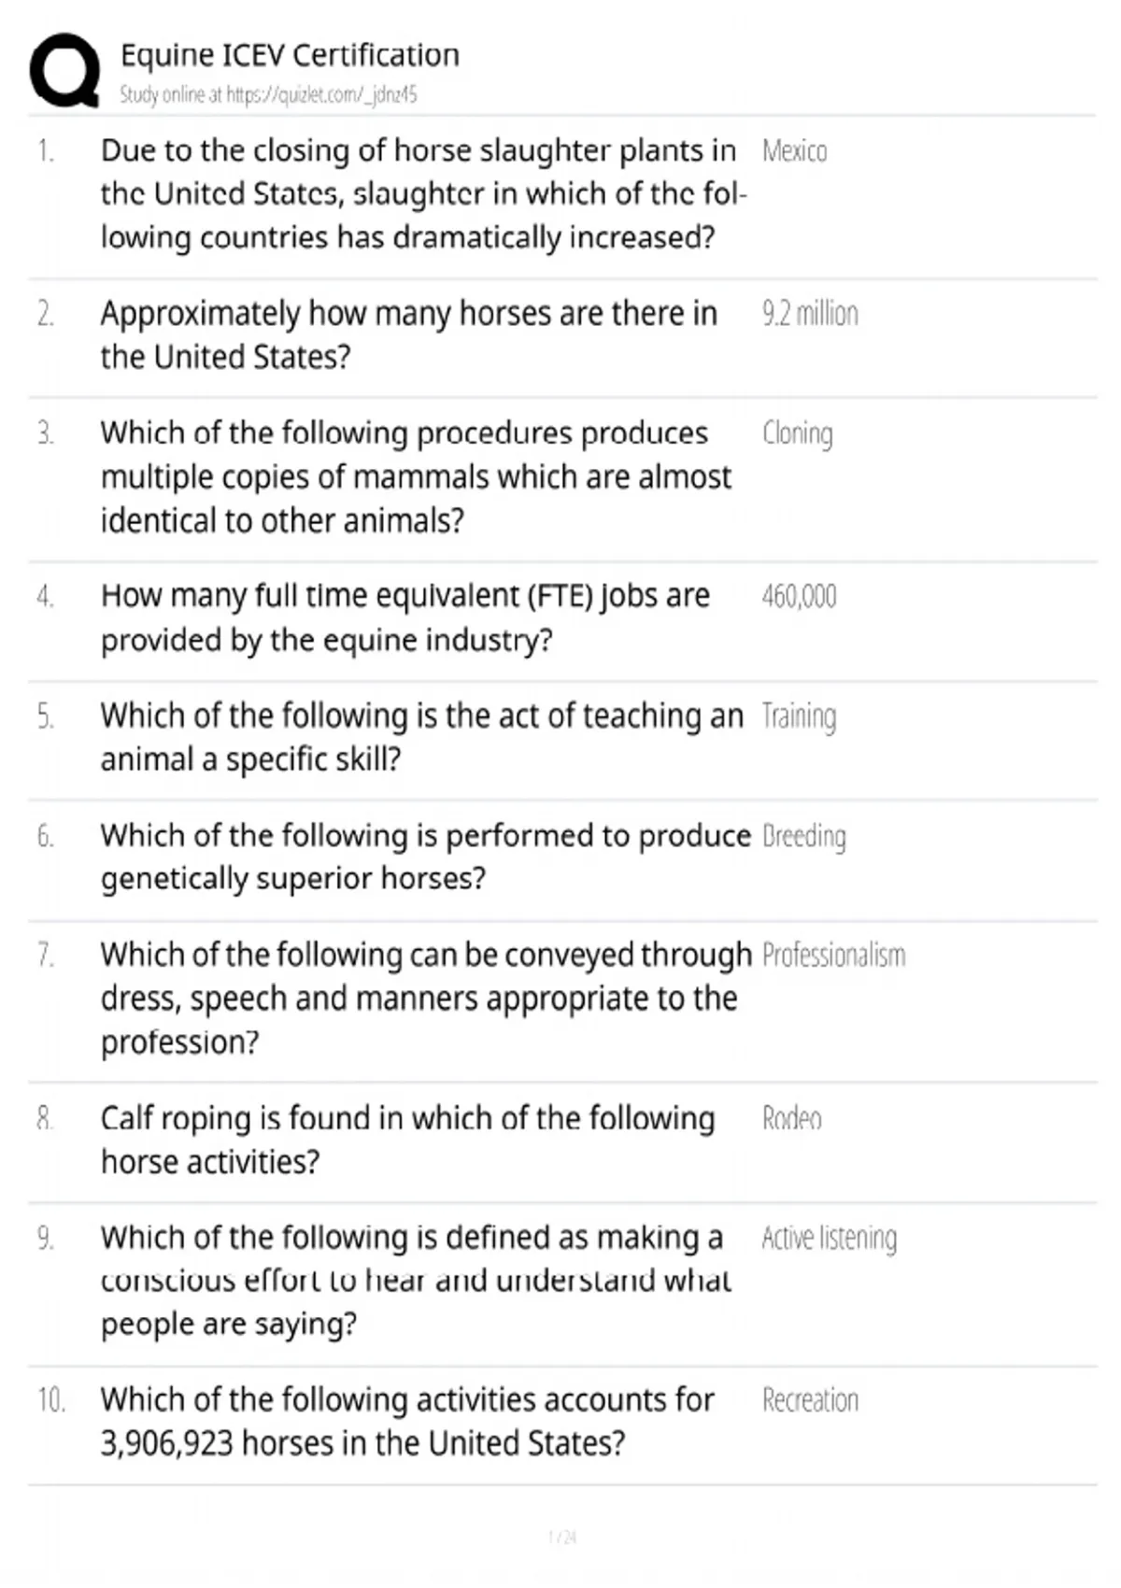Click the Rodeo answer

pos(792,1118)
